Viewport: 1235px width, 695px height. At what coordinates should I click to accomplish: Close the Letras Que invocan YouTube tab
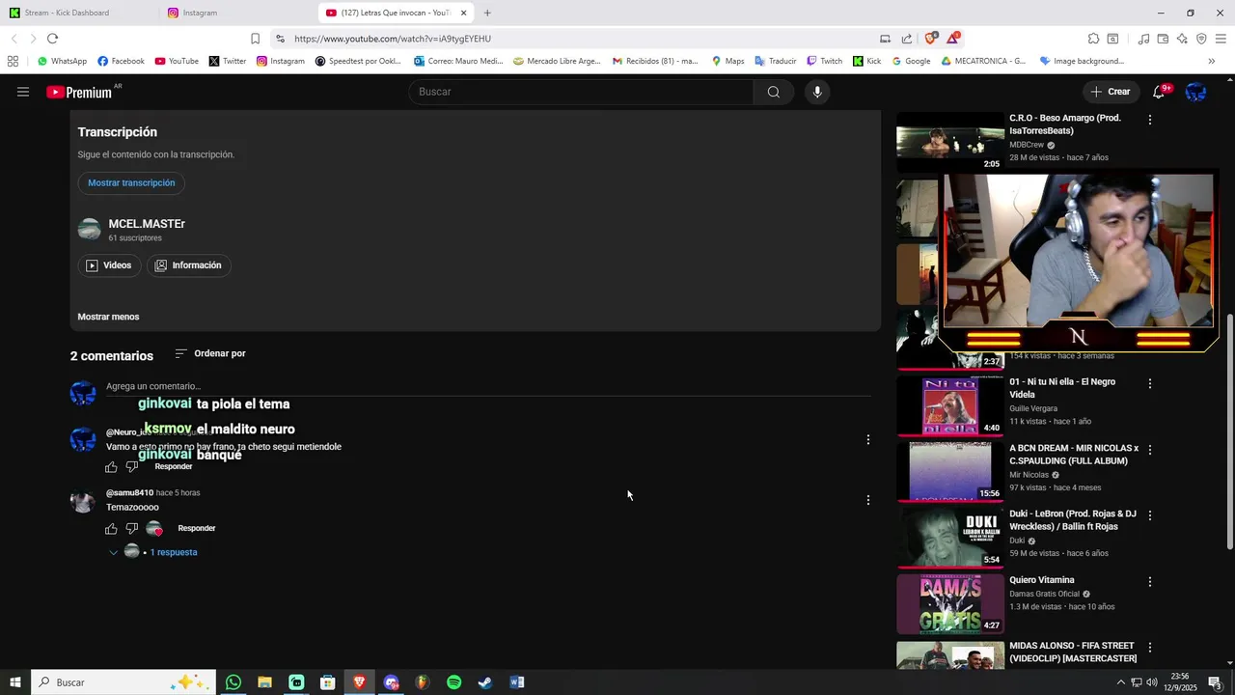pos(463,13)
